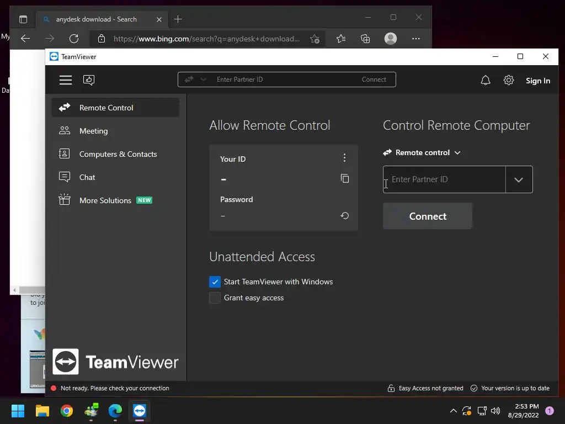Add page to favorites star icon
This screenshot has width=565, height=424.
pos(315,39)
